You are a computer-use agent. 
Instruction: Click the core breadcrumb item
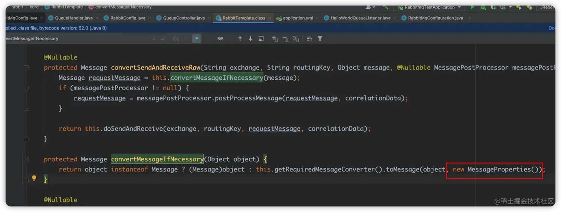pyautogui.click(x=34, y=7)
